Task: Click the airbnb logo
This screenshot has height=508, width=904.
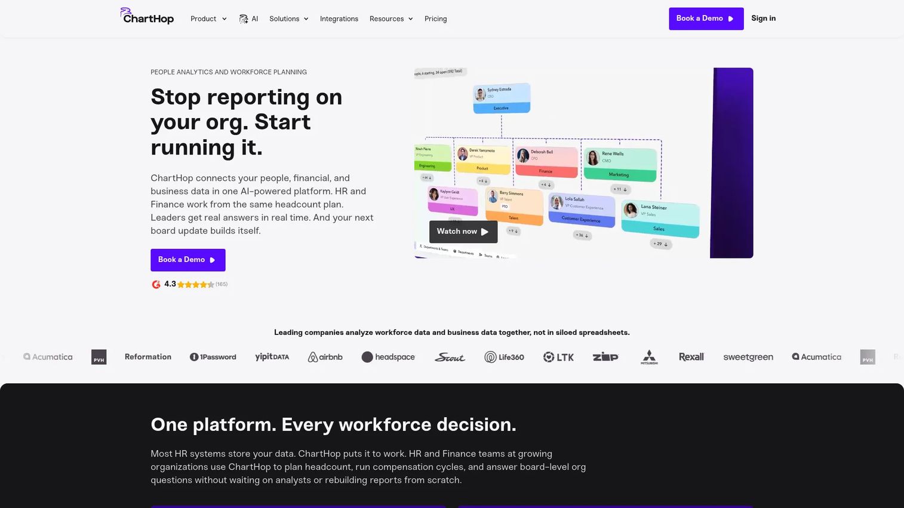Action: [325, 357]
